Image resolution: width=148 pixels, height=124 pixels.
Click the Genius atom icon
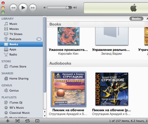click(6, 91)
